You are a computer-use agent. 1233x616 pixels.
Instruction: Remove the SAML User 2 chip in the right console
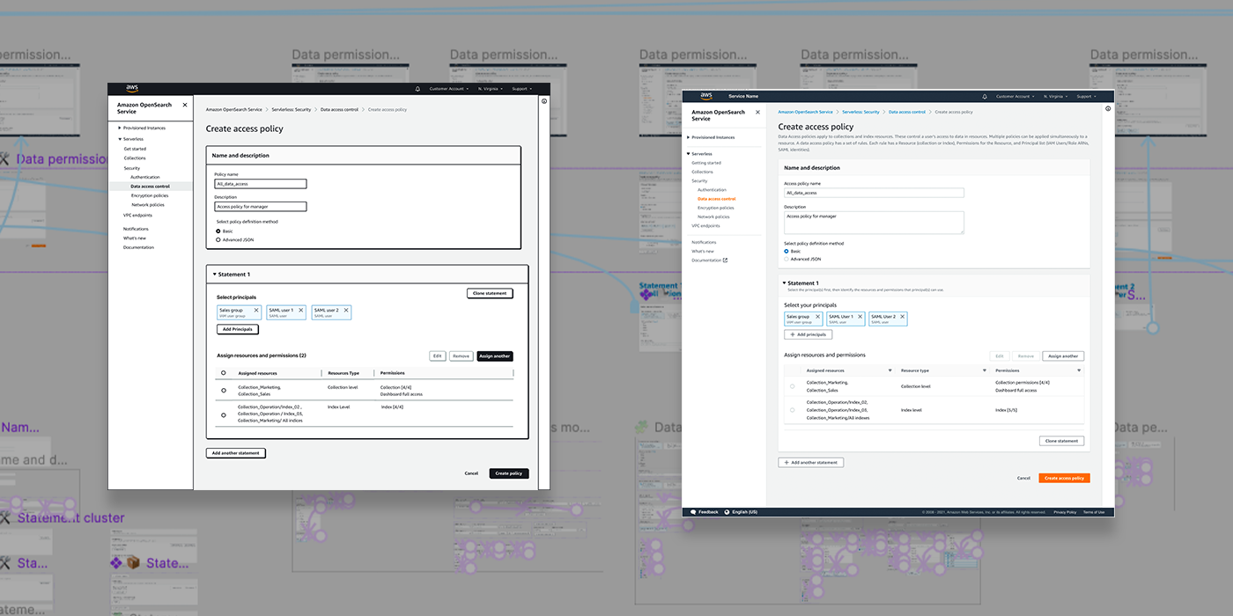coord(903,317)
